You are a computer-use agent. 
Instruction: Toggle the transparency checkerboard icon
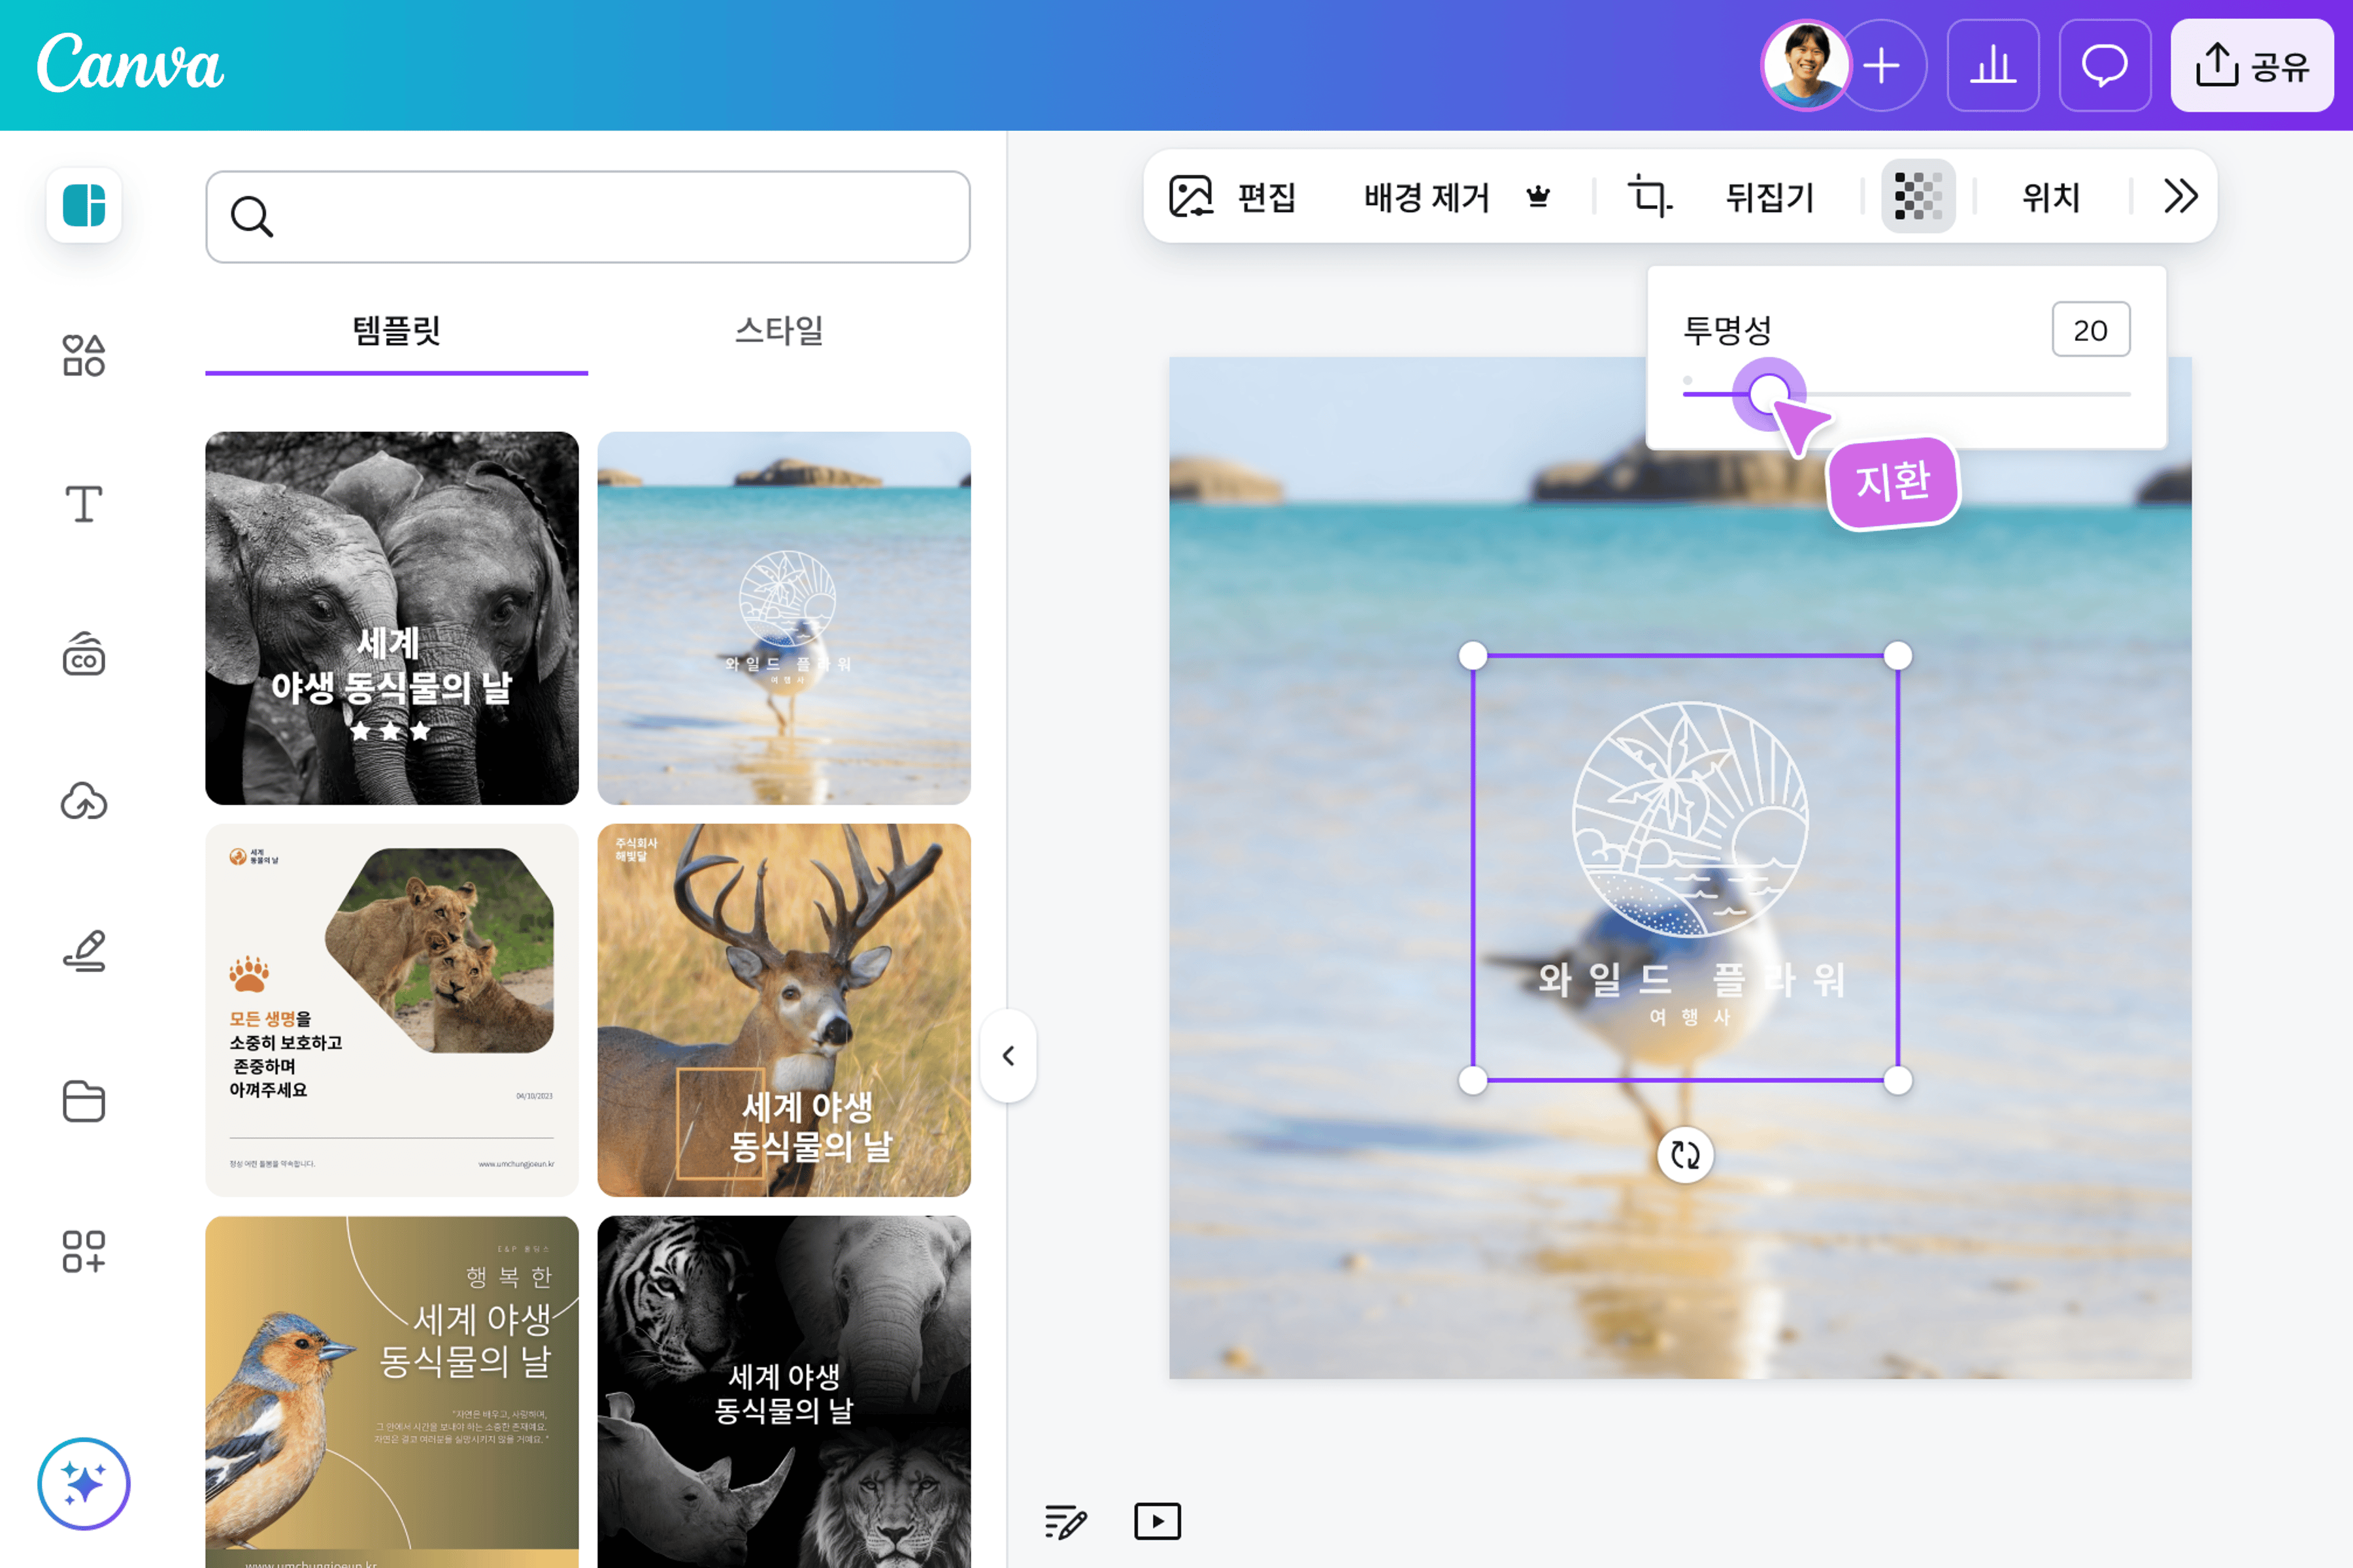point(1918,196)
